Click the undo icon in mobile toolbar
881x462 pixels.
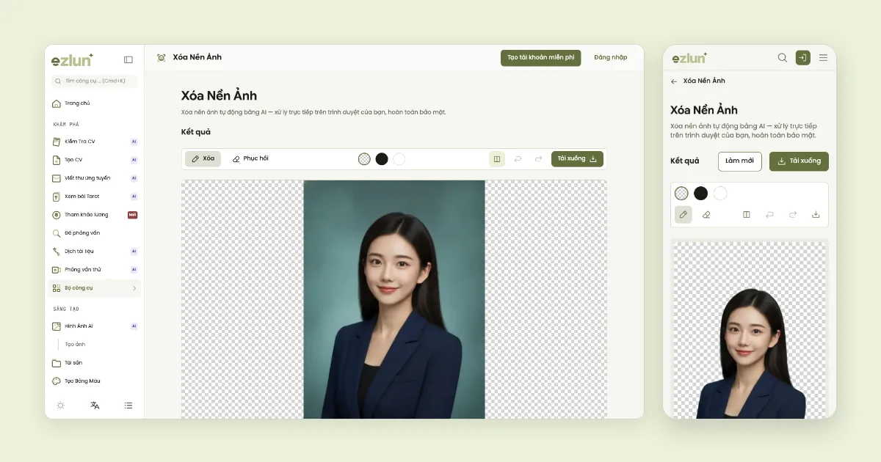click(770, 215)
